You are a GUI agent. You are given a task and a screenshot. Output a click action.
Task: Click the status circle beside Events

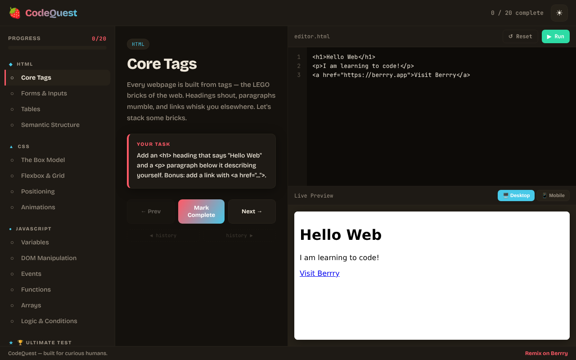12,274
